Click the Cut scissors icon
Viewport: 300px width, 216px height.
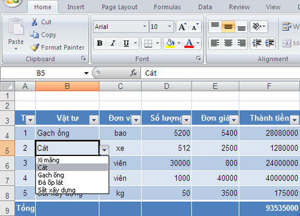tap(34, 22)
